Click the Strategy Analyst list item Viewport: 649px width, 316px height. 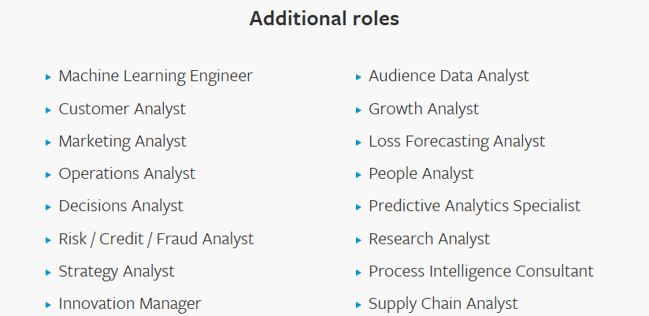tap(117, 272)
